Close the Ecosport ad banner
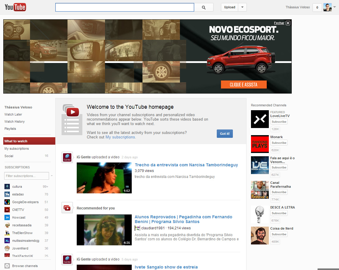339x270 pixels. point(288,23)
